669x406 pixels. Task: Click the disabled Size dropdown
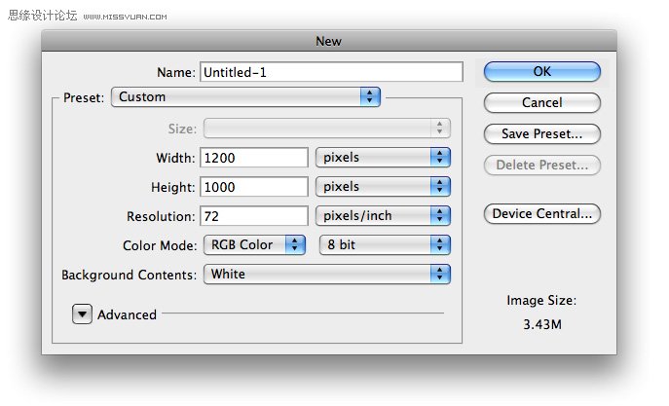327,129
